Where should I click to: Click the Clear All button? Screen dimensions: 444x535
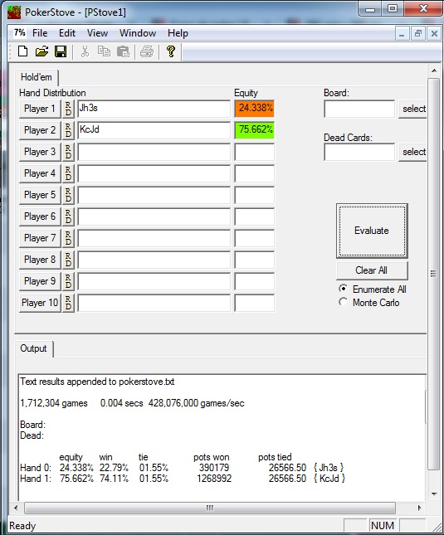click(372, 270)
